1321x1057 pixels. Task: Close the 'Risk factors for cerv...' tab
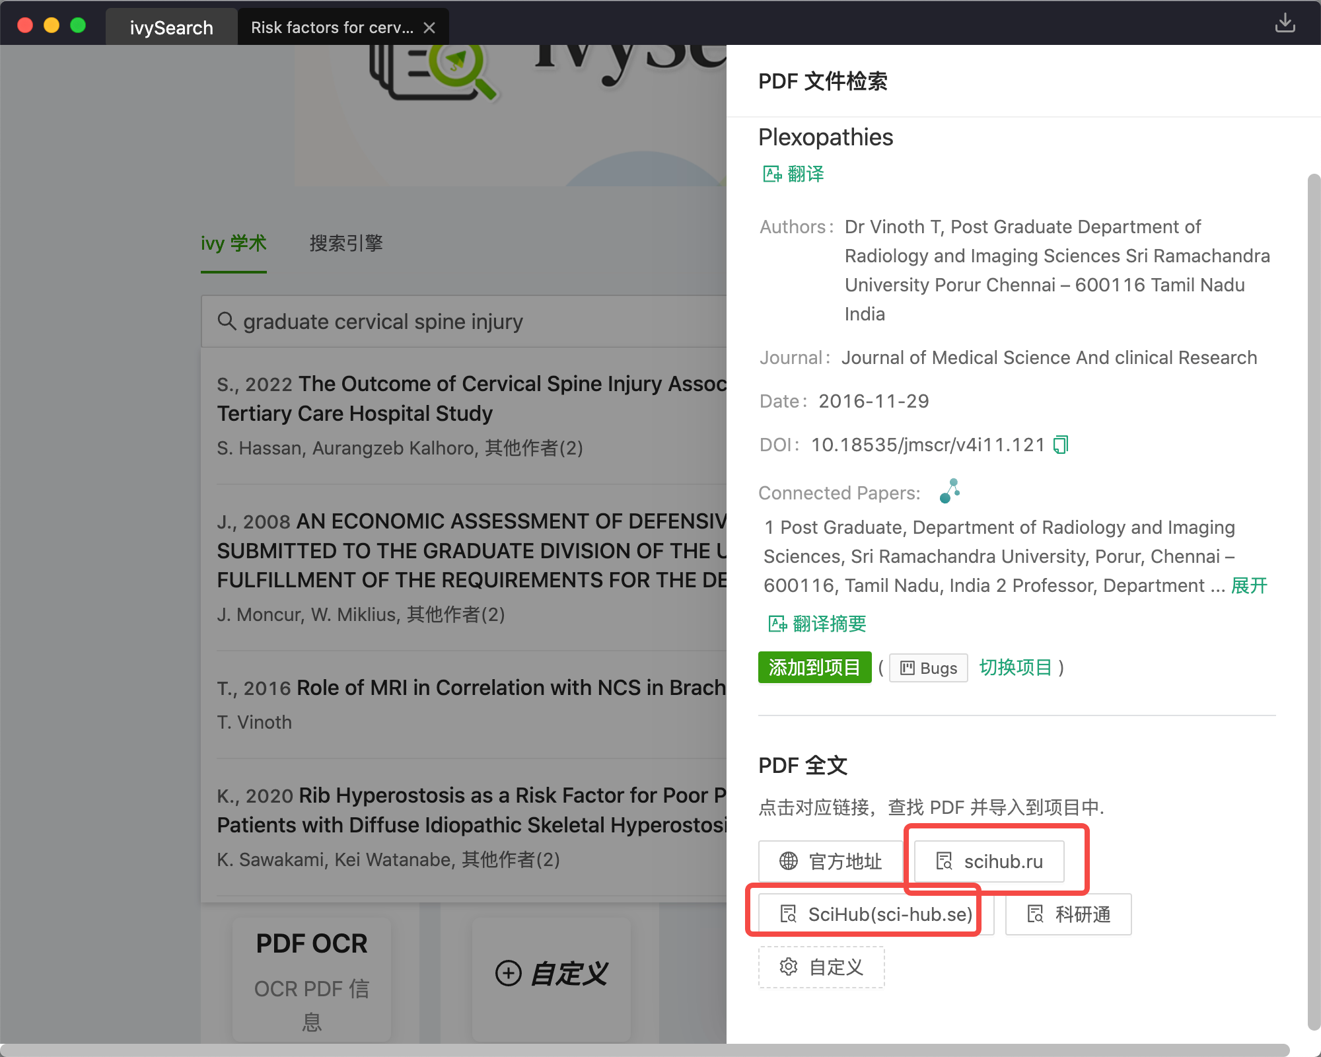429,28
